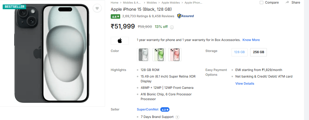The height and width of the screenshot is (120, 309).
Task: Click the Apple brand logo
Action: coord(120,40)
